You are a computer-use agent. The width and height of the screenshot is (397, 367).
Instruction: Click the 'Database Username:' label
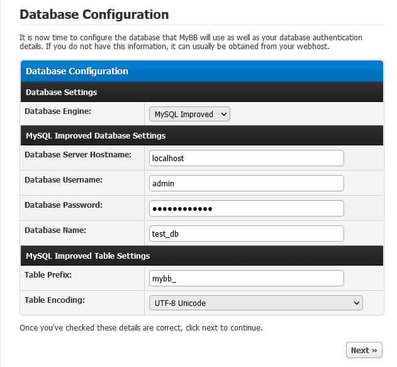(x=64, y=180)
